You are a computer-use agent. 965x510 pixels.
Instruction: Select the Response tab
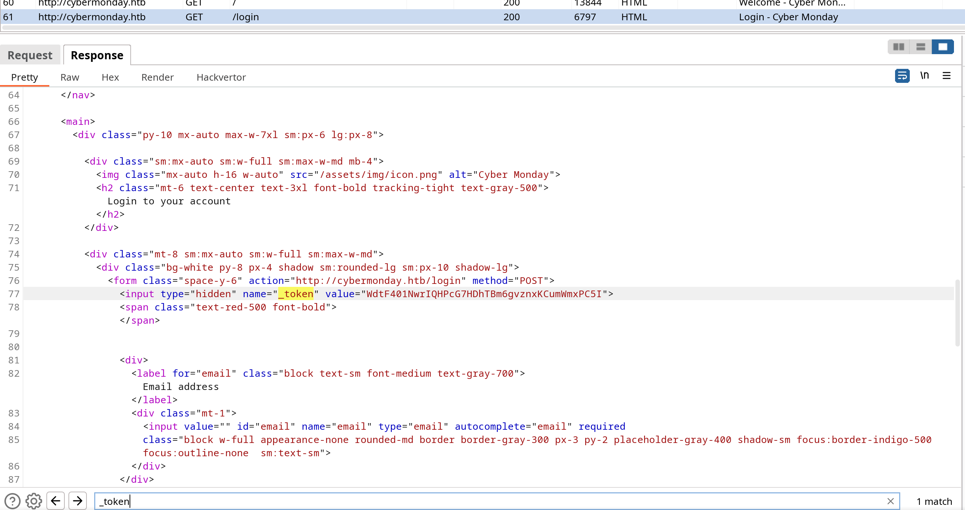pyautogui.click(x=97, y=55)
